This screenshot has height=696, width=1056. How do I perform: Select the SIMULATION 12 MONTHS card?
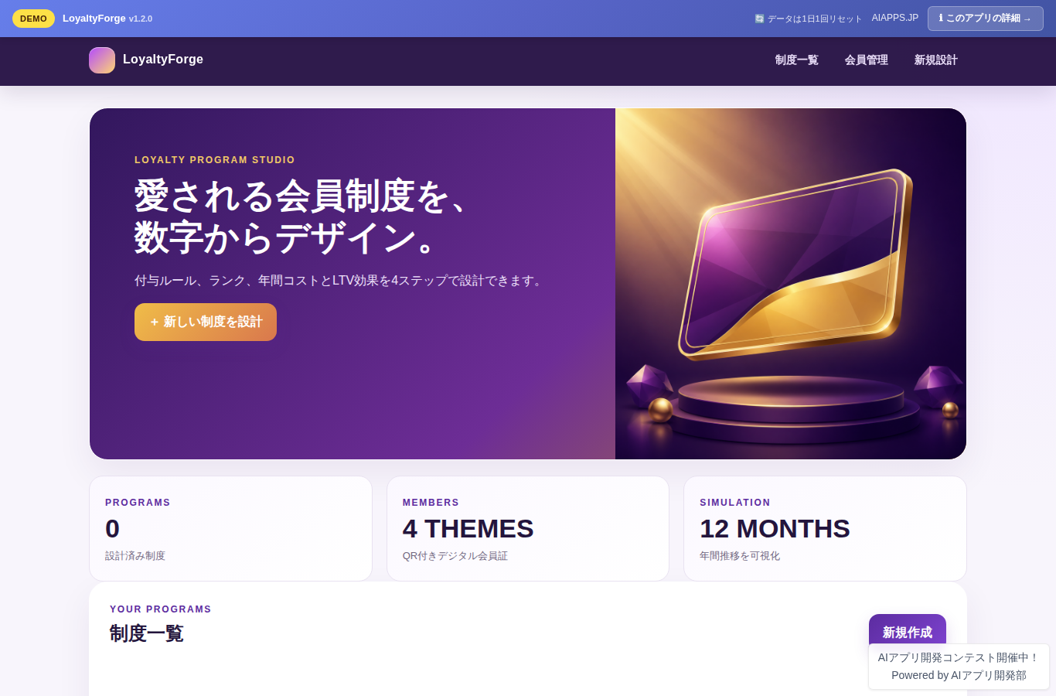point(825,528)
